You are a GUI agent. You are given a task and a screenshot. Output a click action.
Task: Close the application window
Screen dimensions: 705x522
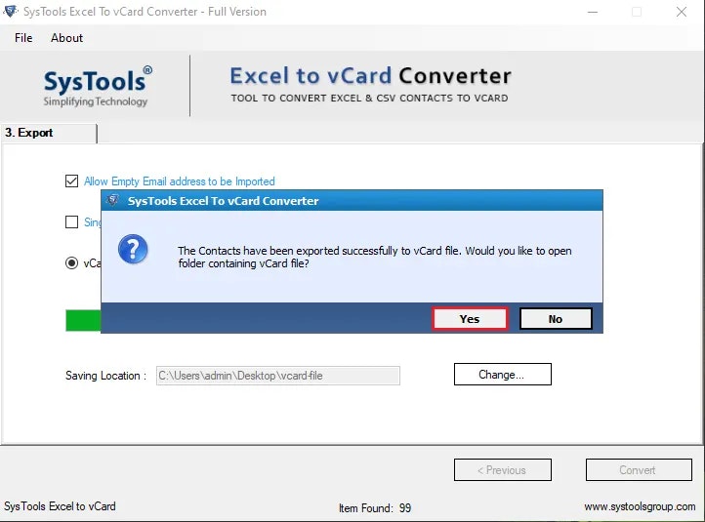682,12
